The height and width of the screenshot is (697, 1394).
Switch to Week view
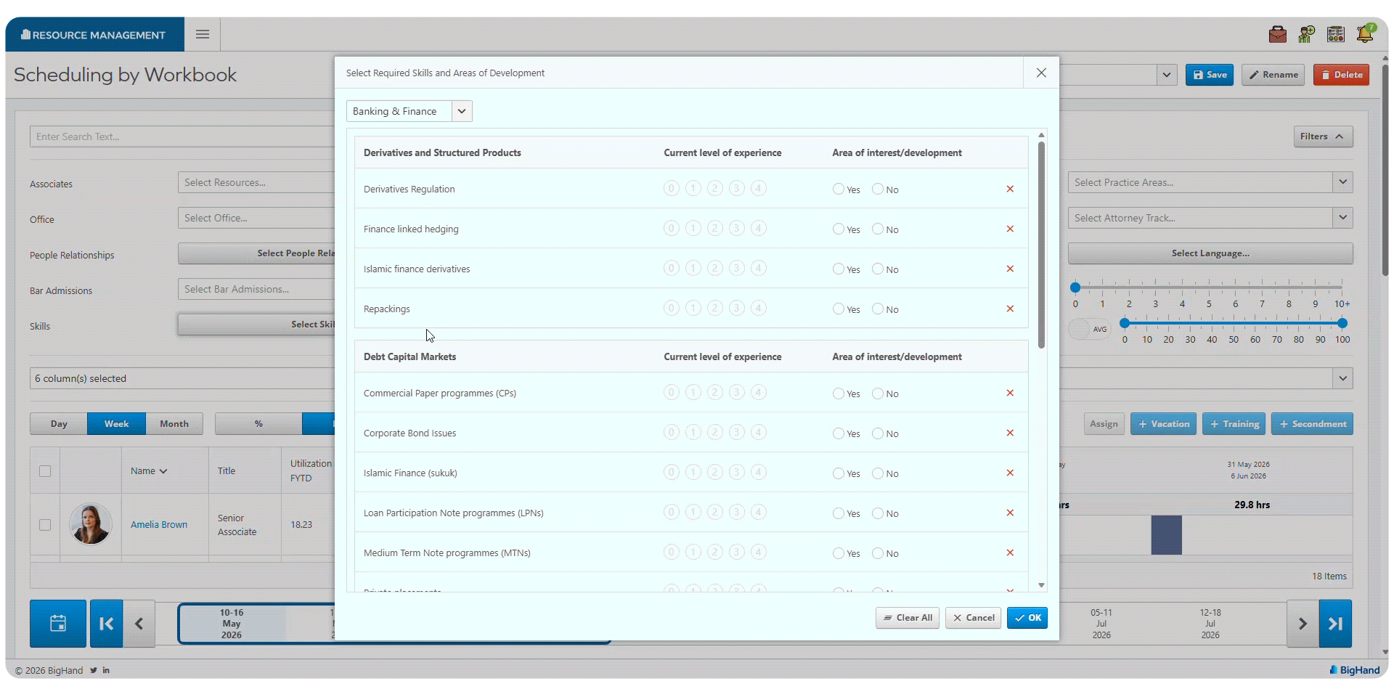[116, 424]
